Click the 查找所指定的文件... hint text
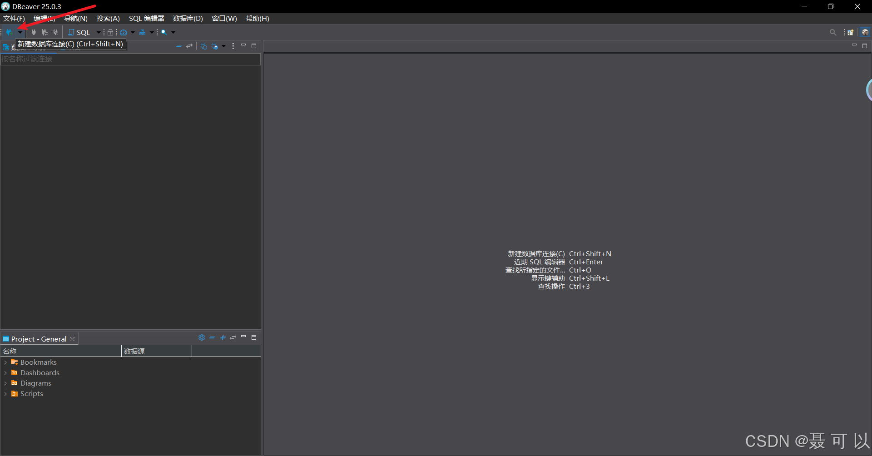The height and width of the screenshot is (456, 872). tap(535, 270)
